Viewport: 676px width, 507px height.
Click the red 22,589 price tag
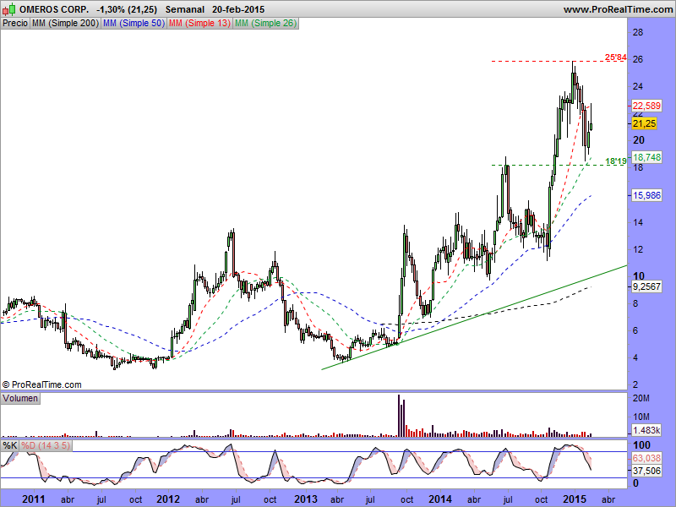[x=646, y=105]
